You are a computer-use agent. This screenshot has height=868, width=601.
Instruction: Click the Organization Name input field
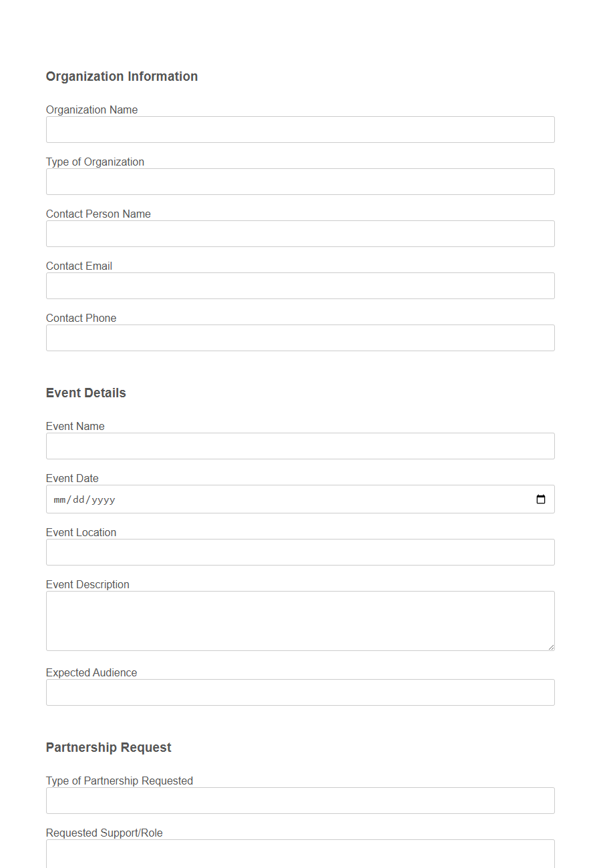pos(300,130)
